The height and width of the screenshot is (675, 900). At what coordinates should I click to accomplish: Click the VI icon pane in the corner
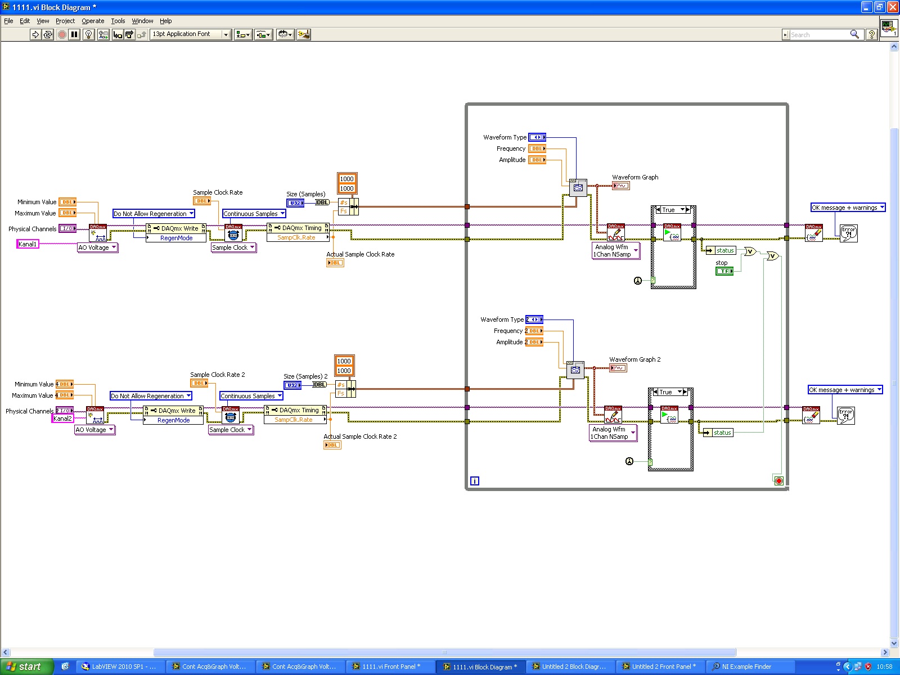coord(889,28)
